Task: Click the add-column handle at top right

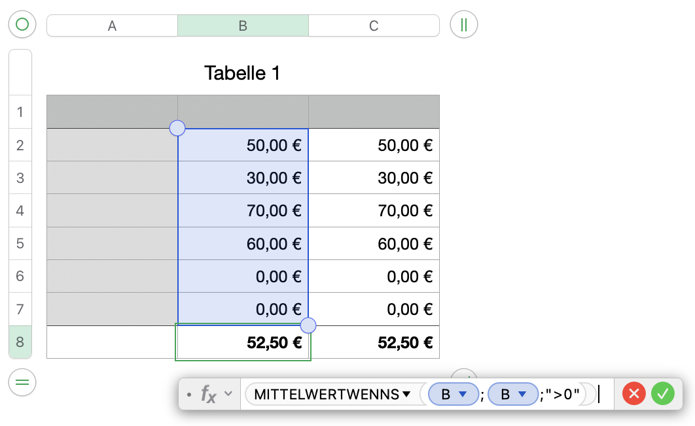Action: pyautogui.click(x=464, y=25)
